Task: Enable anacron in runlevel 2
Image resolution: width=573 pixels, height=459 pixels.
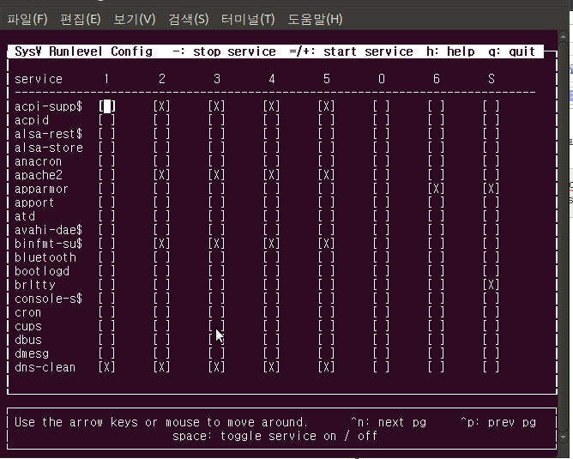Action: (x=161, y=161)
